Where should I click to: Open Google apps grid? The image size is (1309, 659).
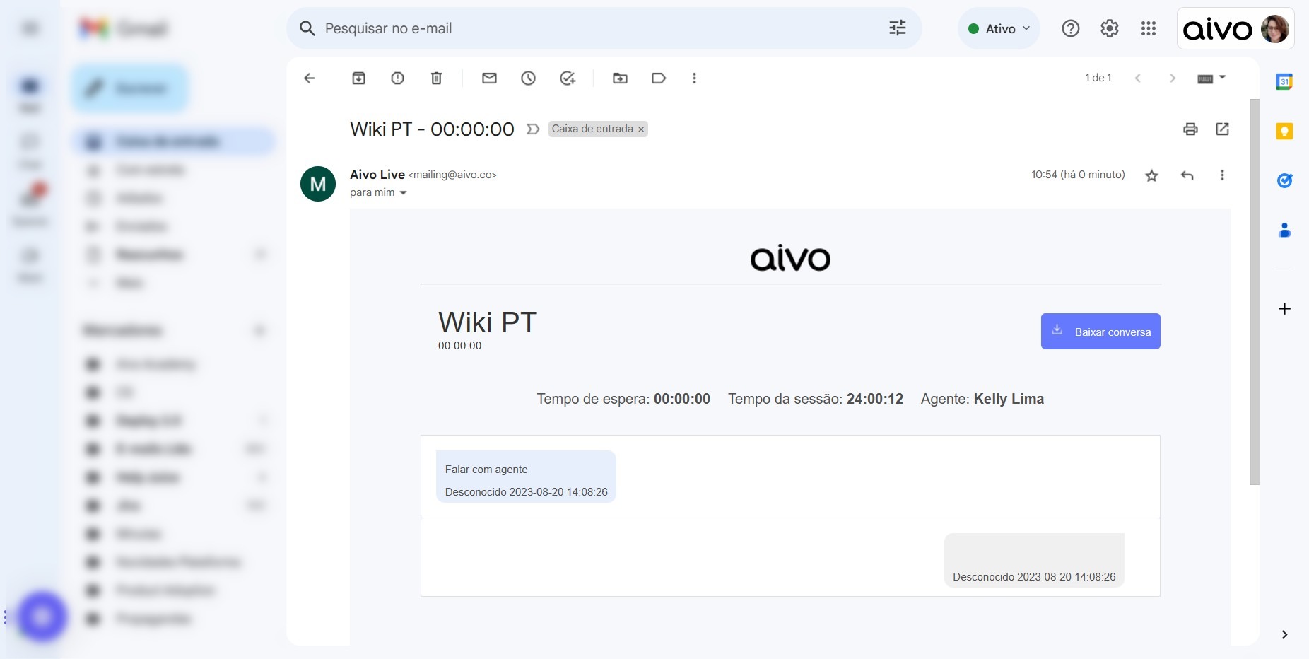(1148, 28)
